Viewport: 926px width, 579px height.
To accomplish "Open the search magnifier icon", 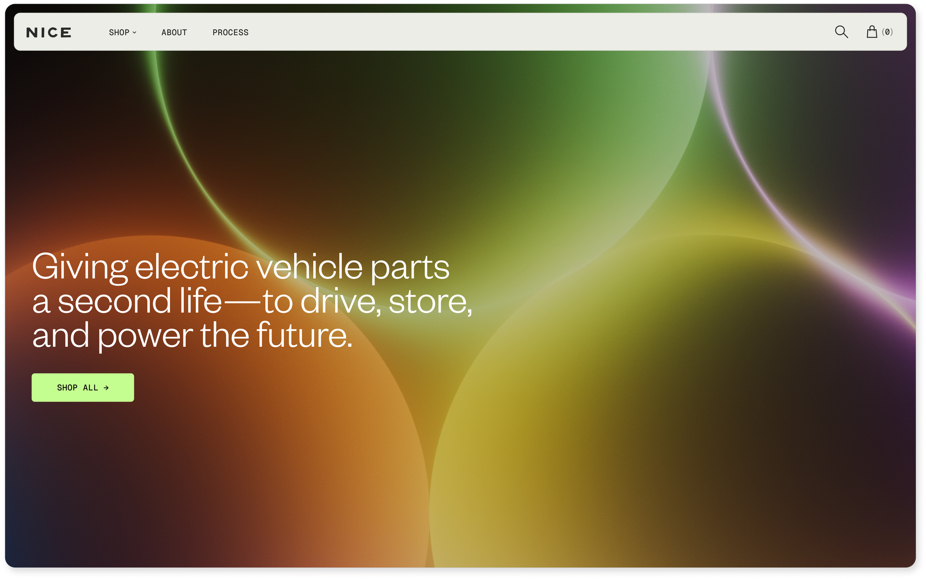I will tap(841, 32).
